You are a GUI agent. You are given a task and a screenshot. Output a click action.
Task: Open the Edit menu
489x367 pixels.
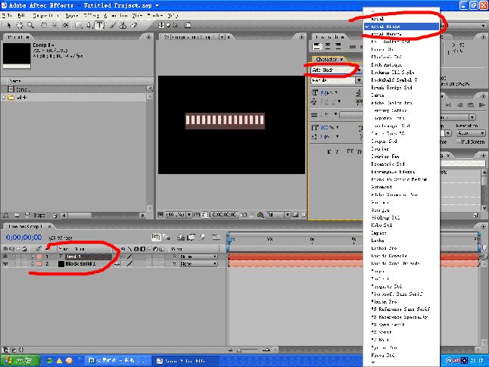pyautogui.click(x=21, y=15)
